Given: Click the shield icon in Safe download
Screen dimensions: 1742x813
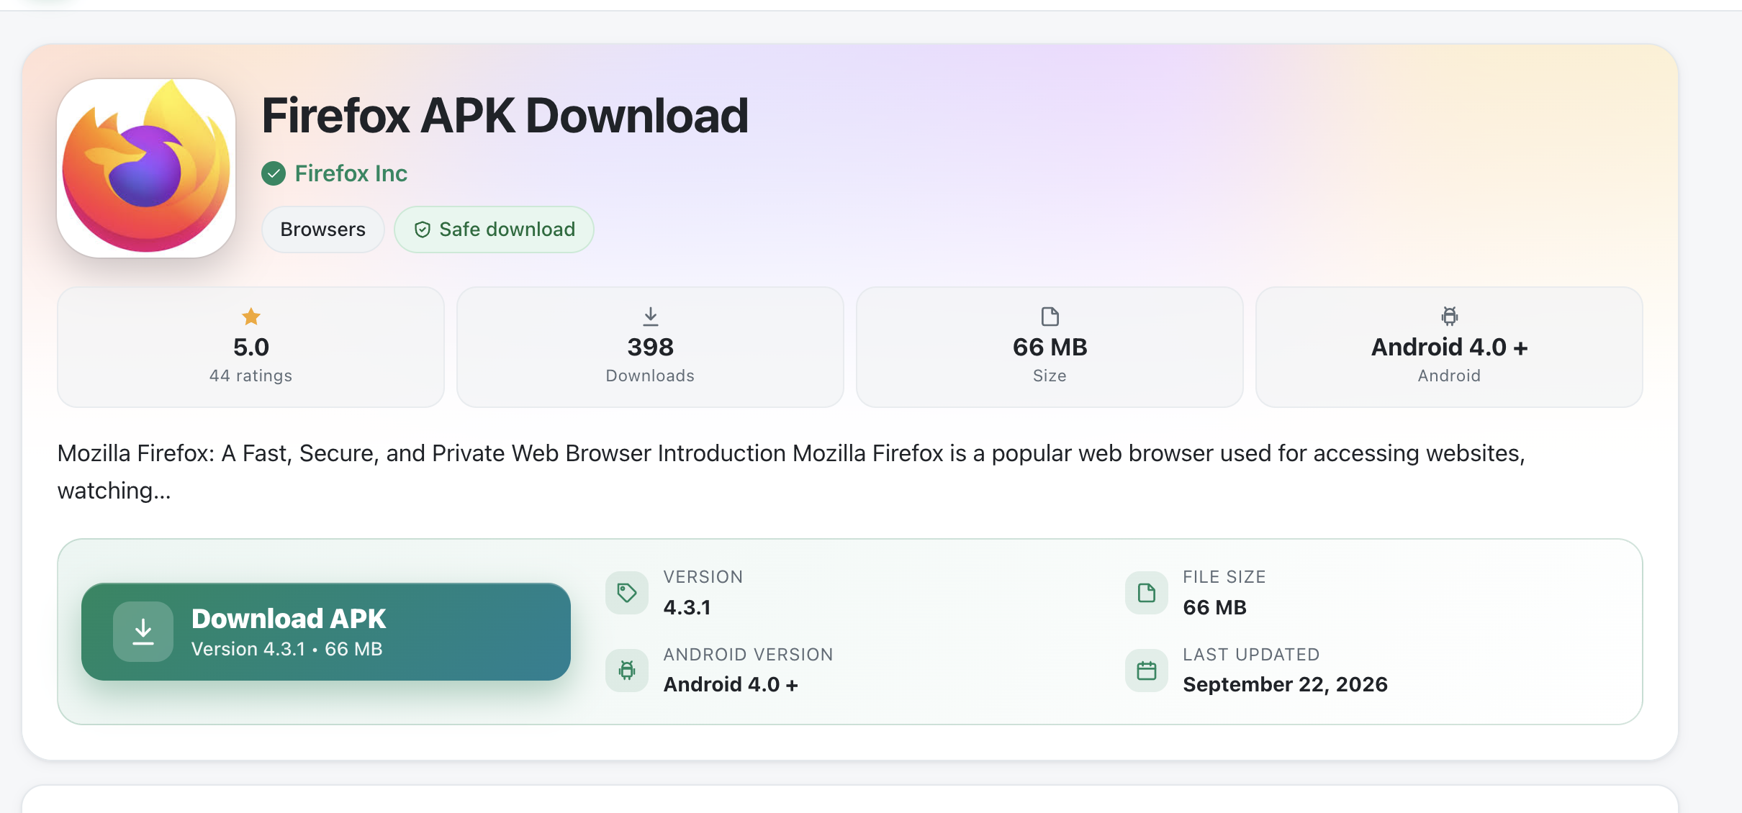Looking at the screenshot, I should tap(423, 230).
